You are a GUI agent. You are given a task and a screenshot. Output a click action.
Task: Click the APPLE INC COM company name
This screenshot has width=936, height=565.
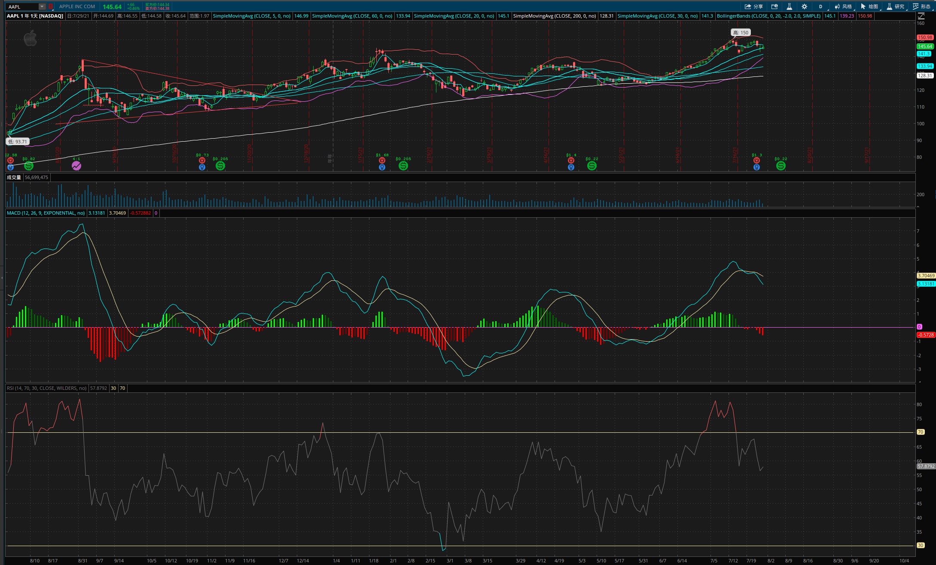[x=77, y=6]
